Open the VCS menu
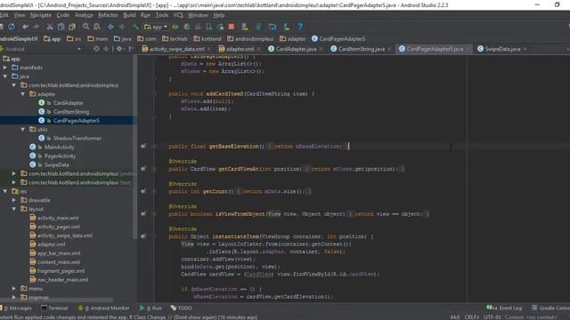This screenshot has width=570, height=320. 178,15
